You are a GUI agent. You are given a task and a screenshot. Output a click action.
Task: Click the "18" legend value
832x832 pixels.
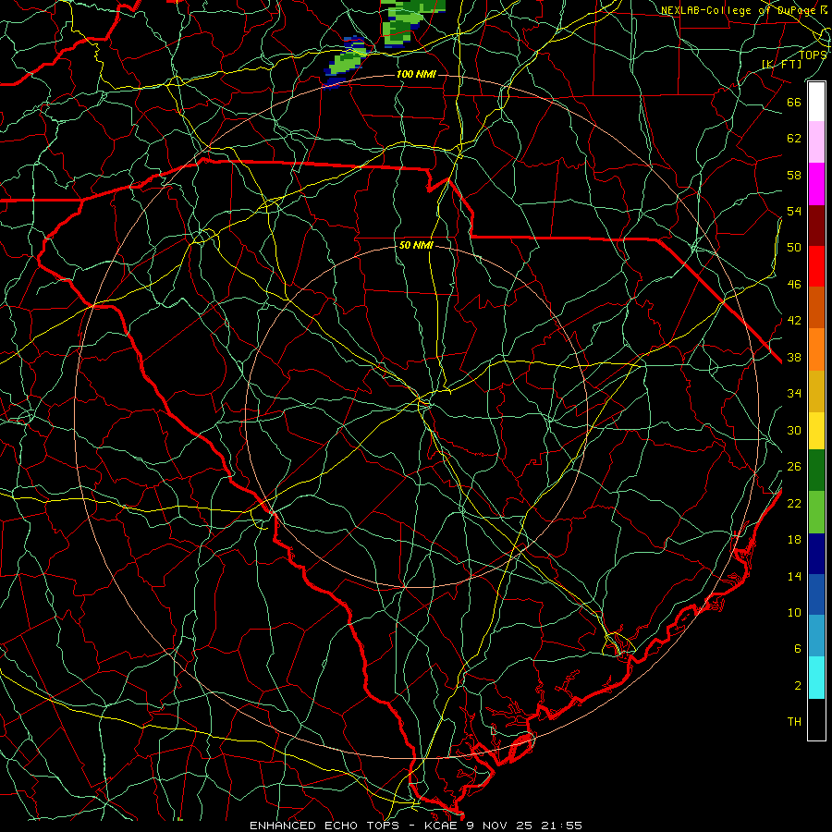pyautogui.click(x=794, y=540)
